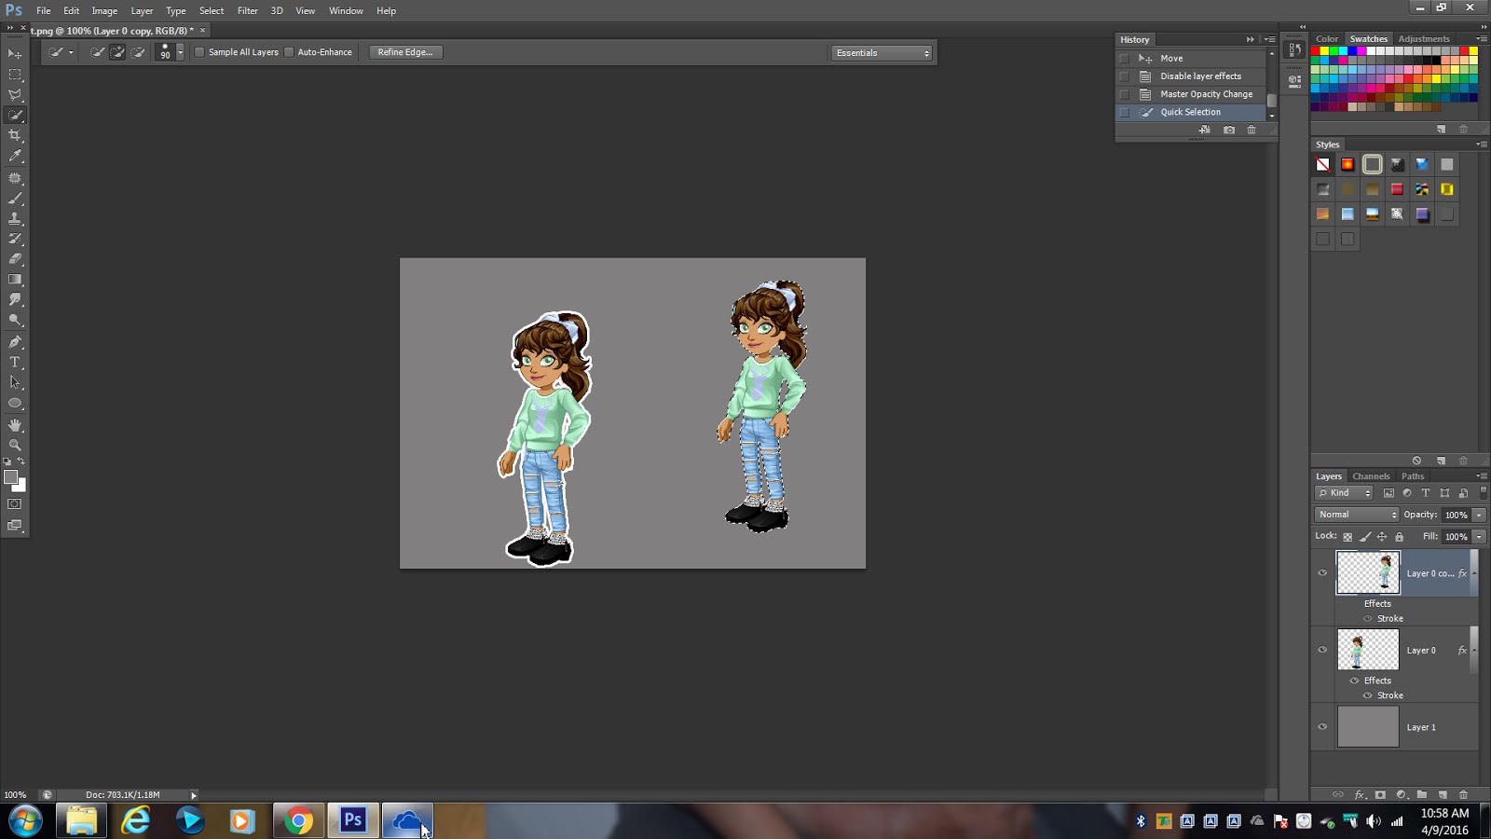Image resolution: width=1491 pixels, height=839 pixels.
Task: Open the layer style fx menu
Action: pos(1360,795)
